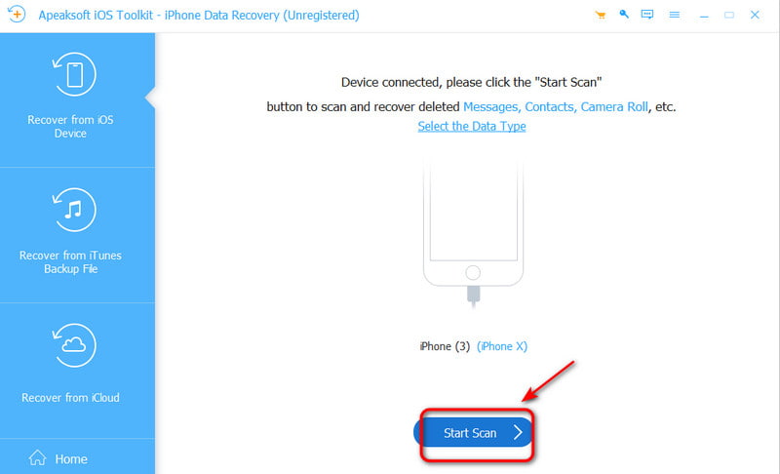The image size is (780, 474).
Task: Open the Recover from iOS Device label
Action: pyautogui.click(x=70, y=127)
